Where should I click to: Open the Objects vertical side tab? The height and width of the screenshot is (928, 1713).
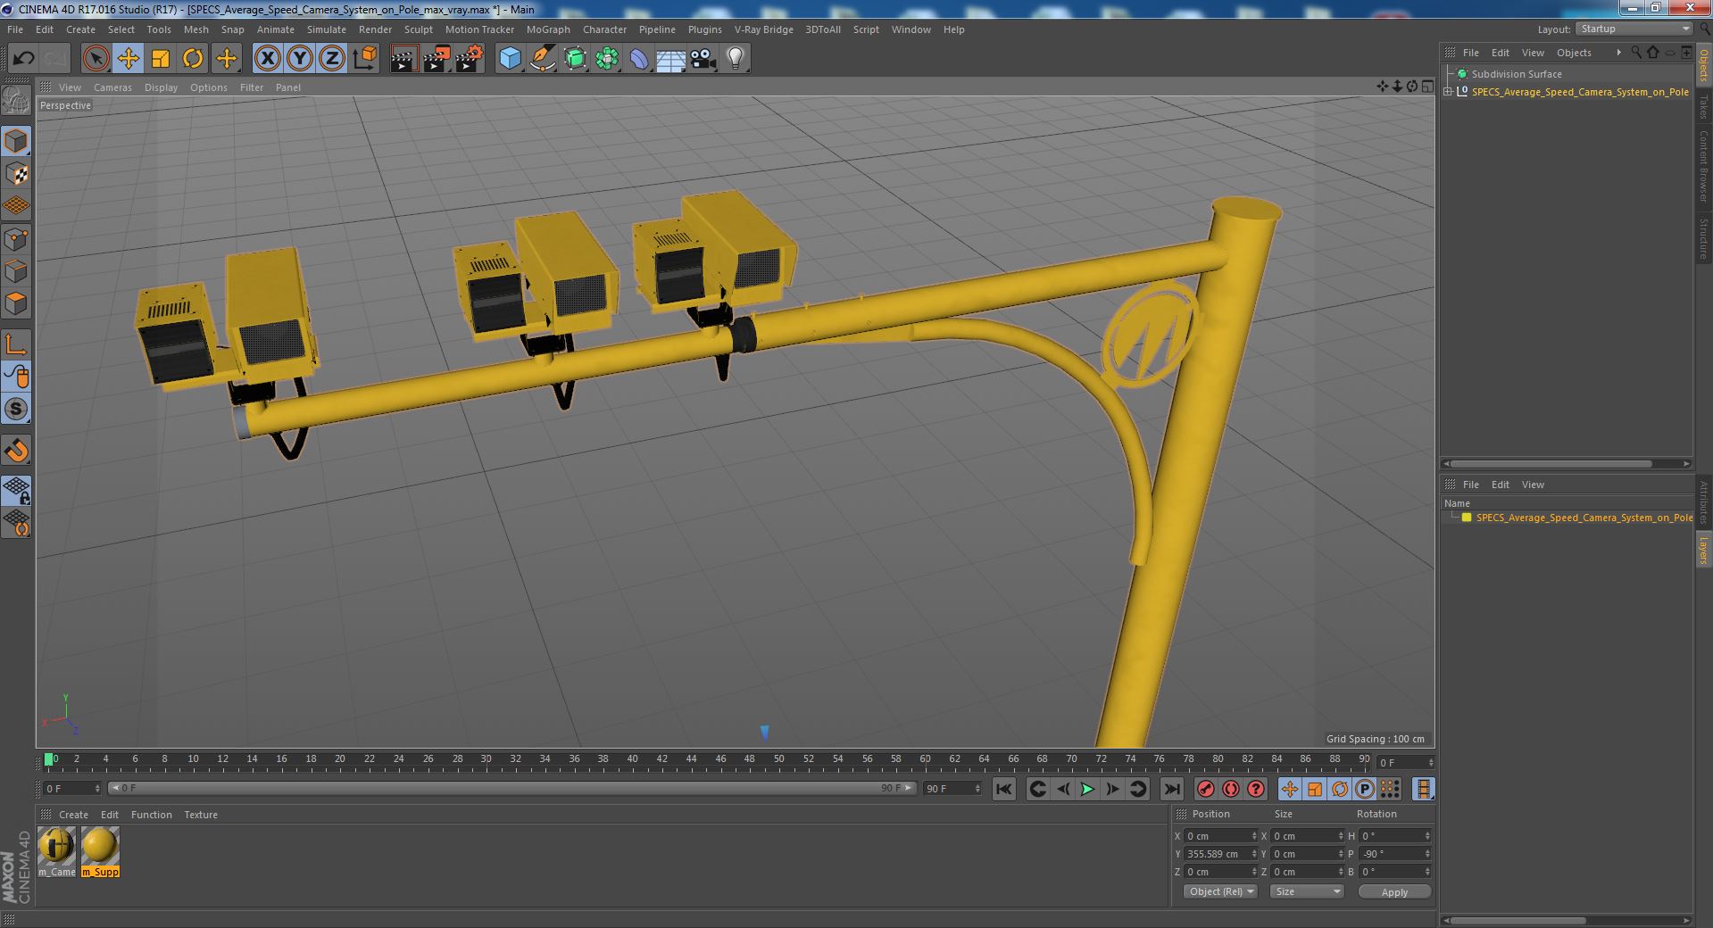[1703, 65]
